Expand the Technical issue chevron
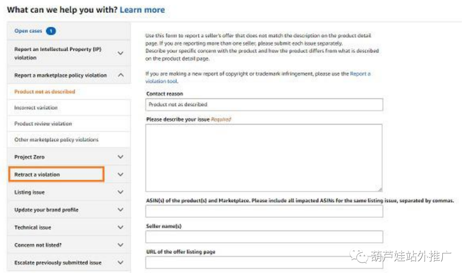The width and height of the screenshot is (467, 277). (121, 227)
